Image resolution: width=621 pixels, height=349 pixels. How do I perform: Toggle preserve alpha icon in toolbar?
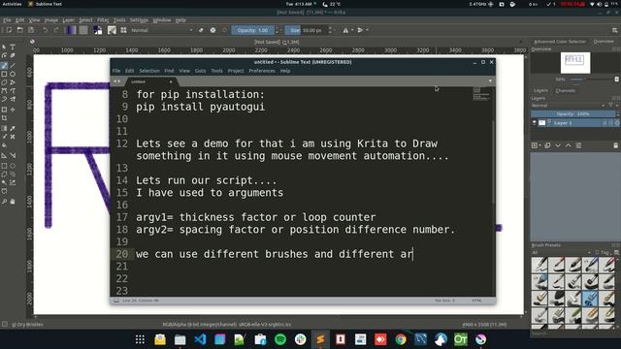[x=212, y=30]
